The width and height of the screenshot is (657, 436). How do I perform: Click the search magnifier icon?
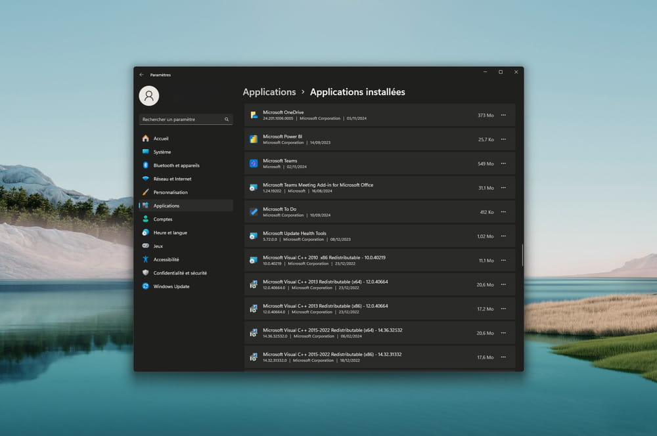[227, 120]
